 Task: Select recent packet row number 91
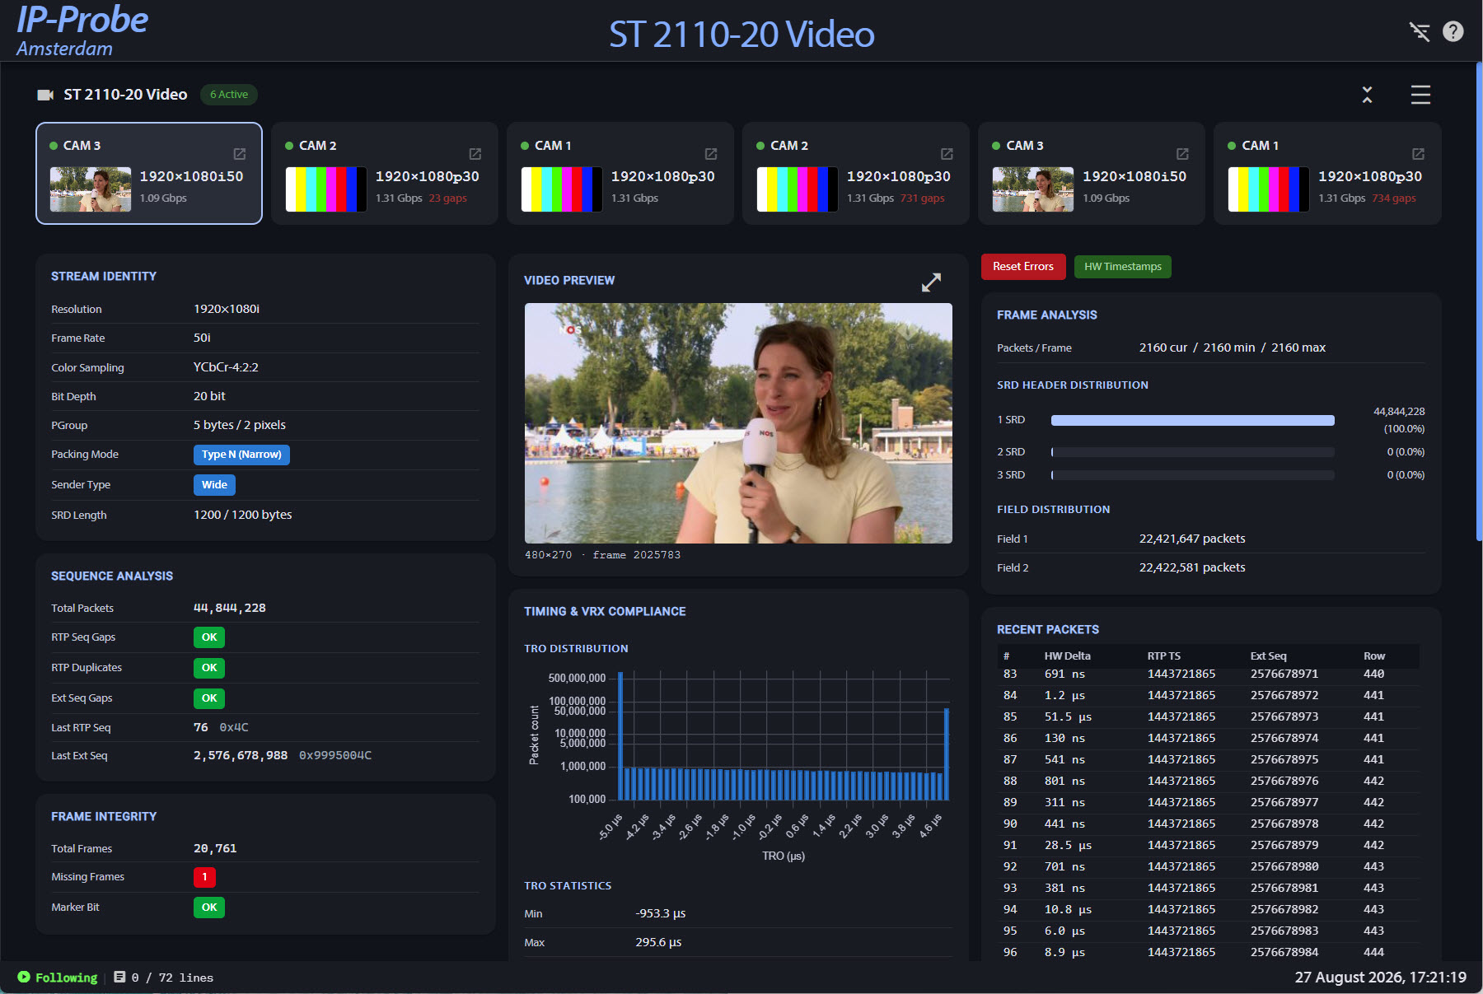pos(1209,846)
